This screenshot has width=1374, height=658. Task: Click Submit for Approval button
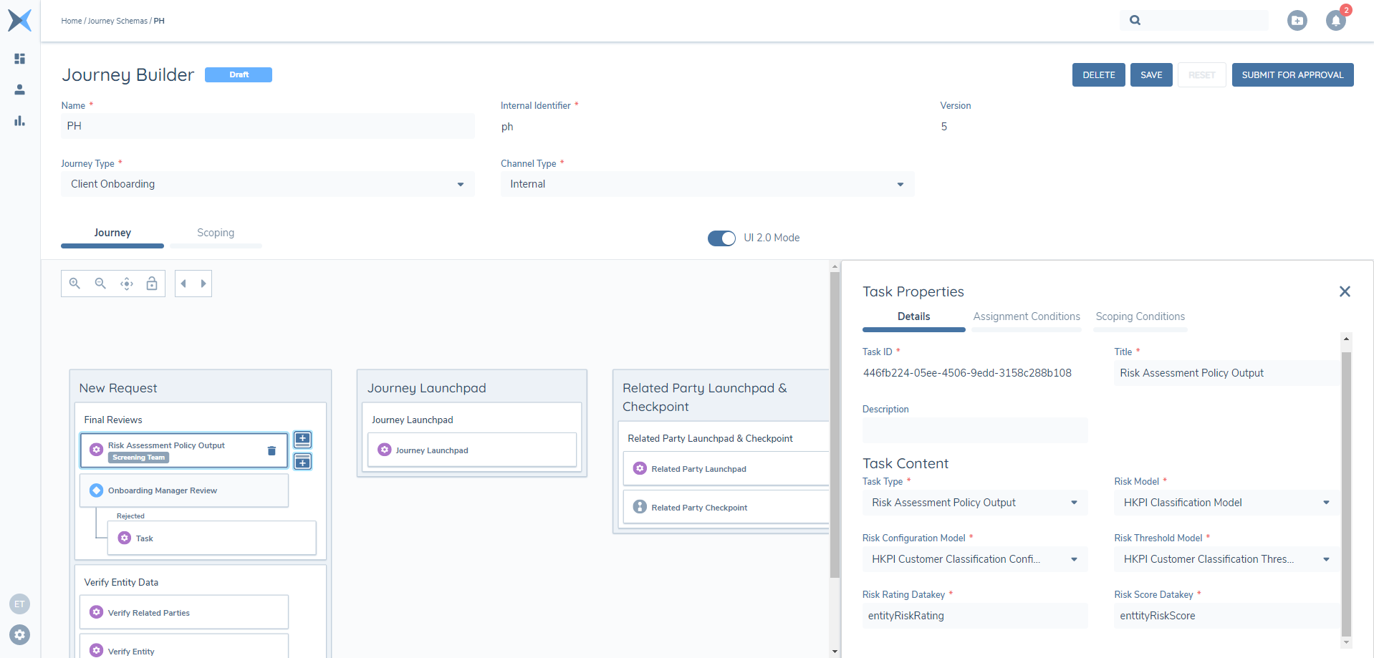pos(1292,75)
